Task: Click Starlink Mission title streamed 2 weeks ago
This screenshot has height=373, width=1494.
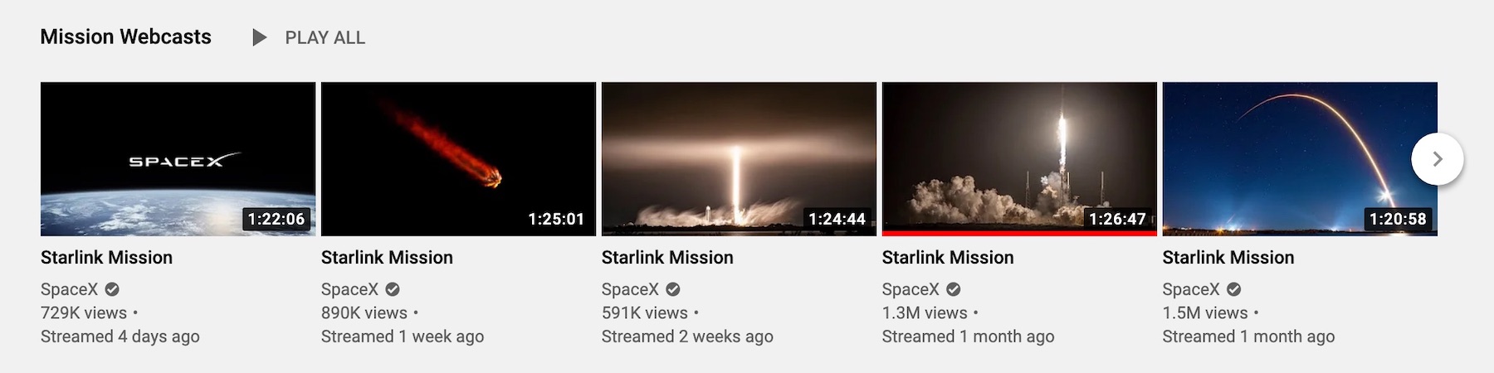Action: pyautogui.click(x=667, y=257)
